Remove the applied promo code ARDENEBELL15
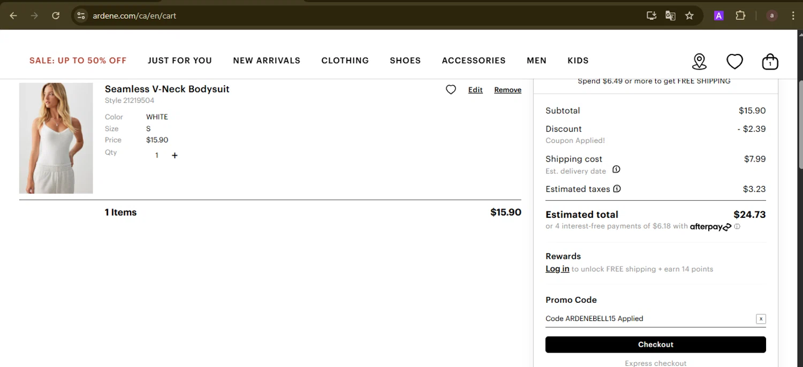The width and height of the screenshot is (803, 367). pyautogui.click(x=761, y=319)
